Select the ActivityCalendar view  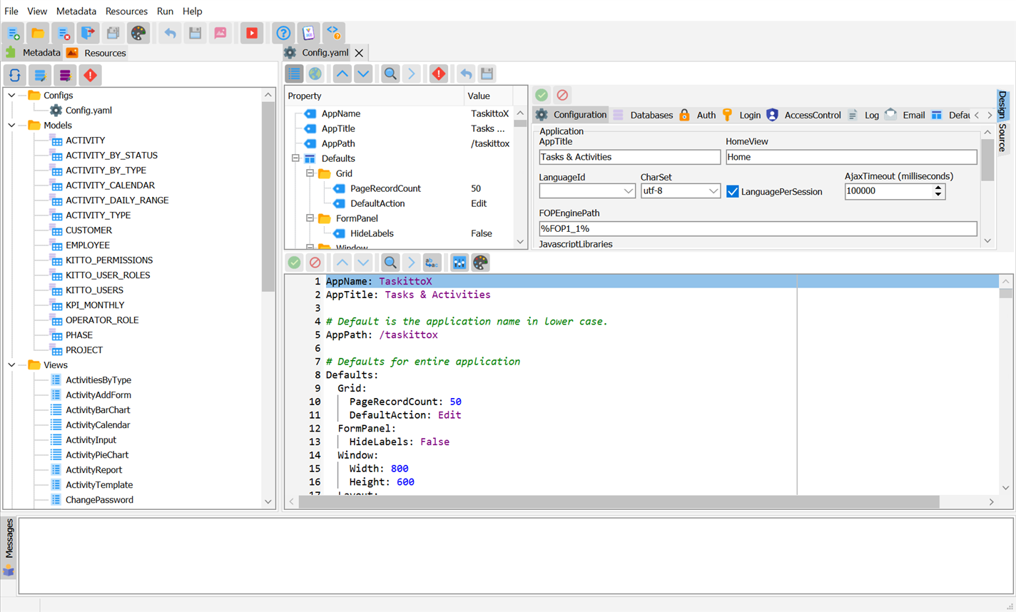pyautogui.click(x=98, y=424)
